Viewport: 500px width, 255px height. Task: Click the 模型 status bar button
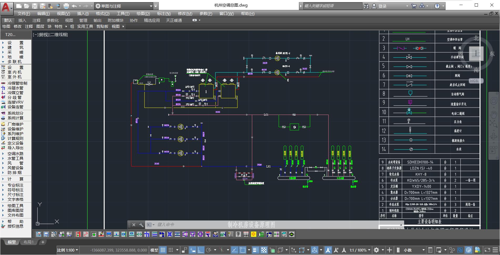tap(154, 250)
